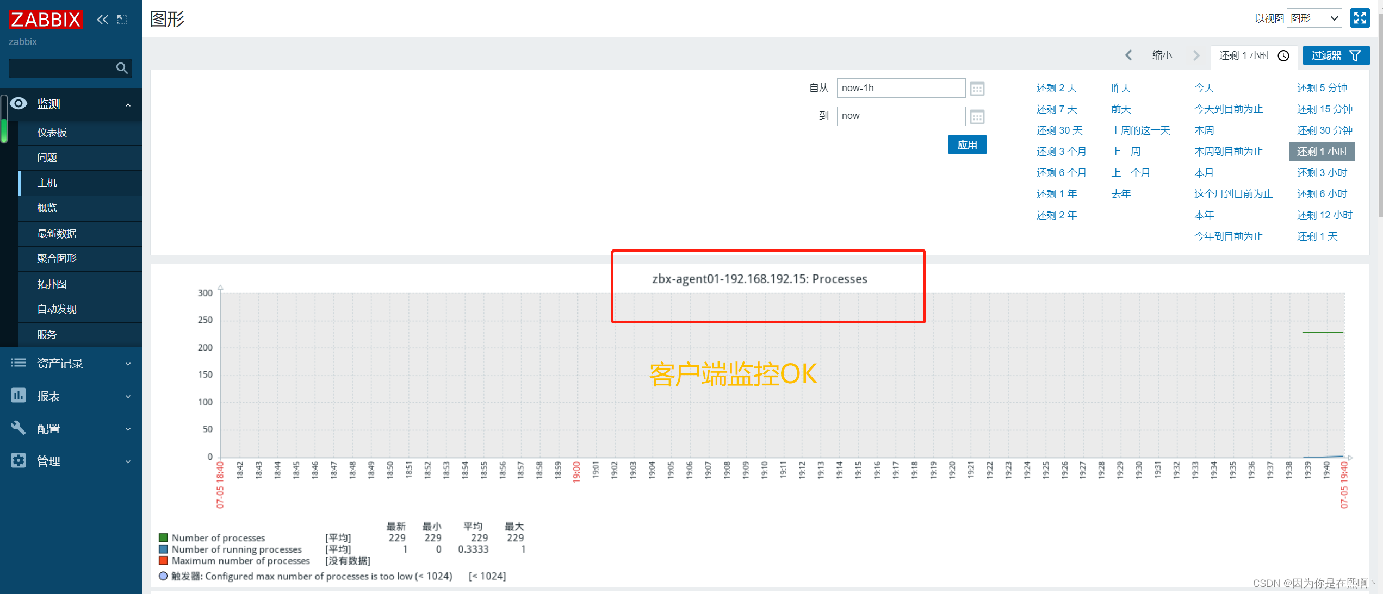Viewport: 1383px width, 594px height.
Task: Open calendar picker for 到 field
Action: (x=977, y=116)
